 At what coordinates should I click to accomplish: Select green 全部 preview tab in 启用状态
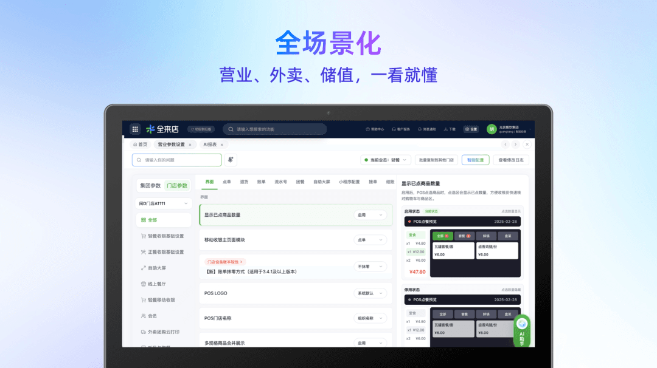442,236
